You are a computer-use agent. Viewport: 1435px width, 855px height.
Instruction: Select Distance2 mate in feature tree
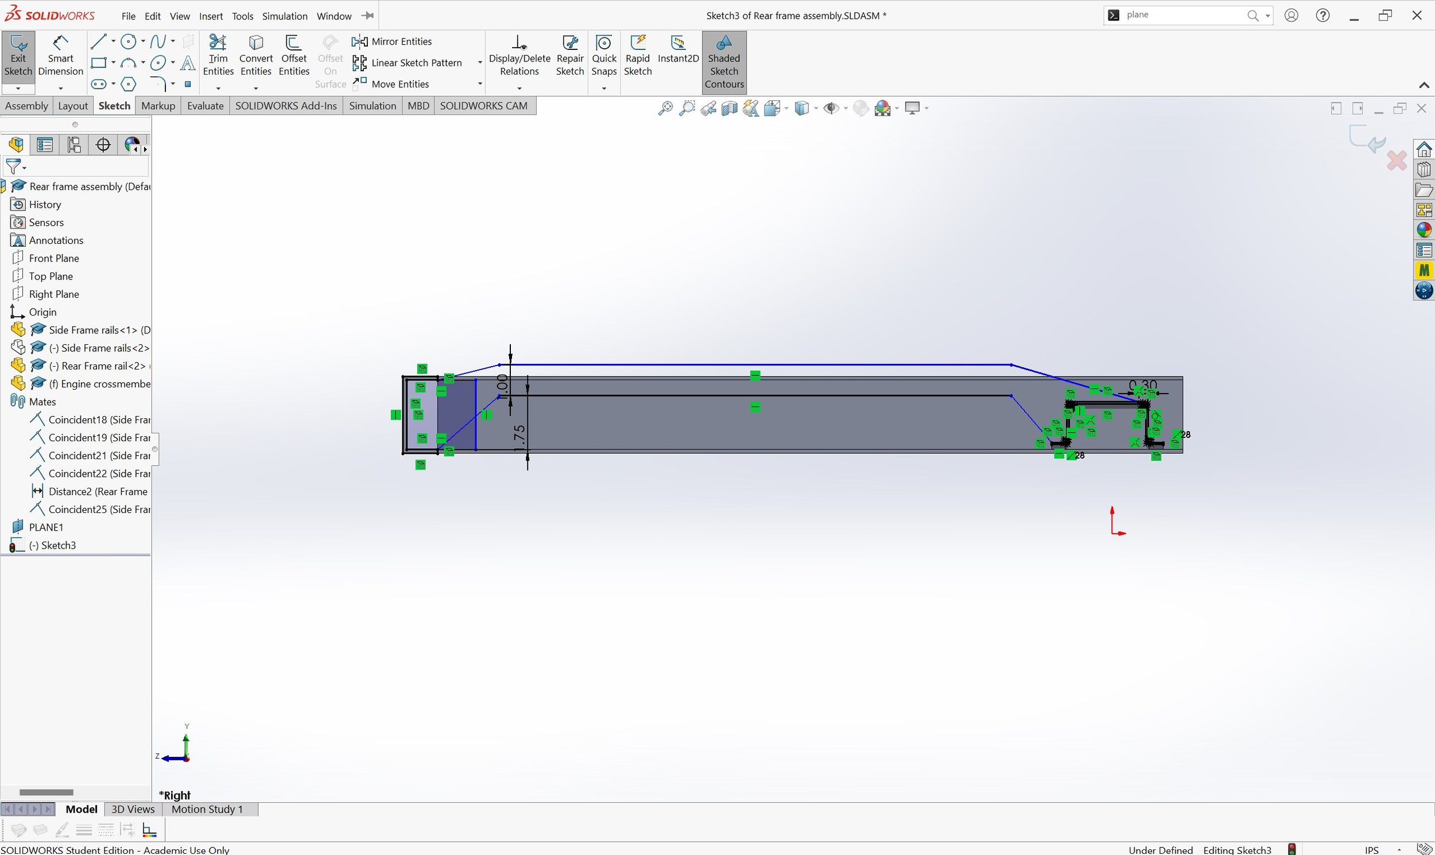(x=90, y=491)
